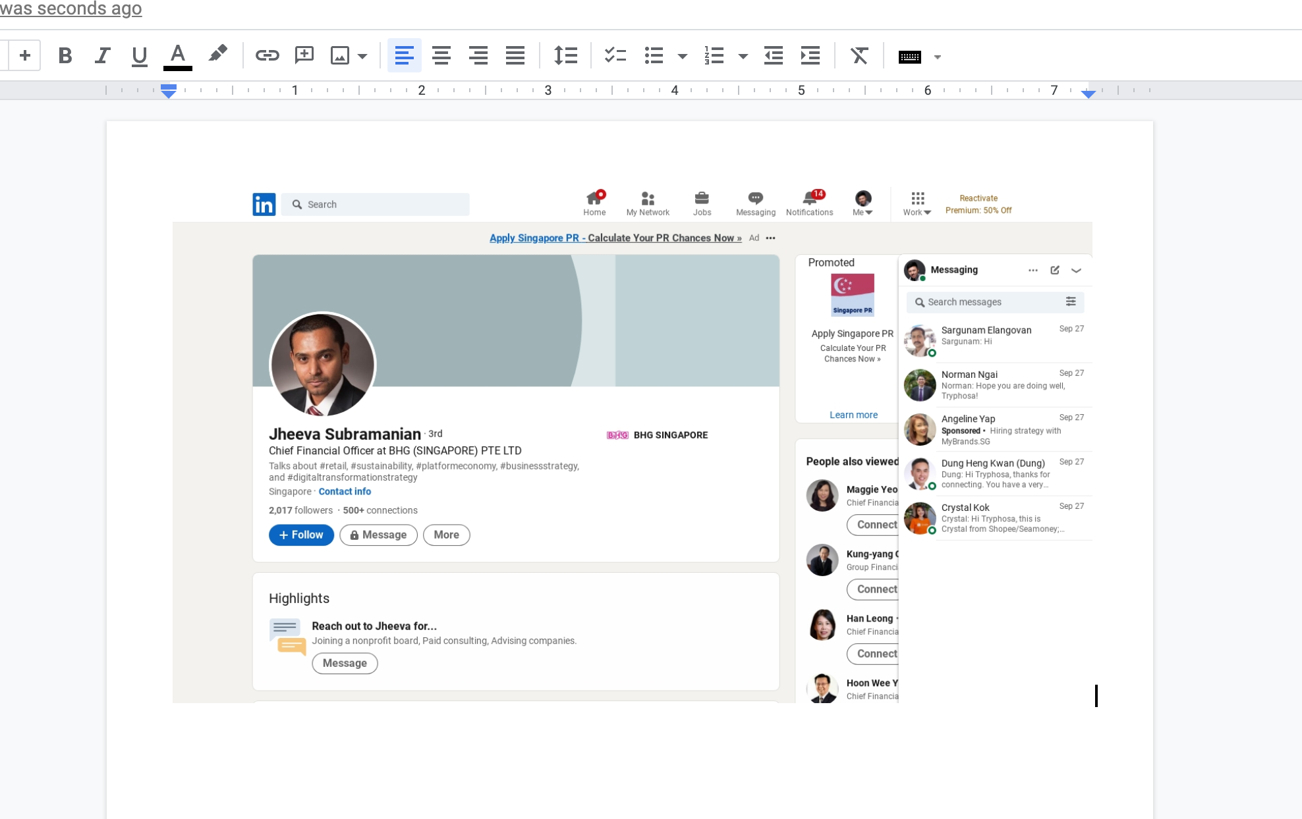The image size is (1302, 819).
Task: Open the insert image dropdown arrow
Action: coord(362,57)
